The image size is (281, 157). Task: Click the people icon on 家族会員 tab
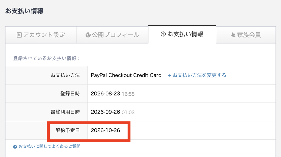pos(233,35)
